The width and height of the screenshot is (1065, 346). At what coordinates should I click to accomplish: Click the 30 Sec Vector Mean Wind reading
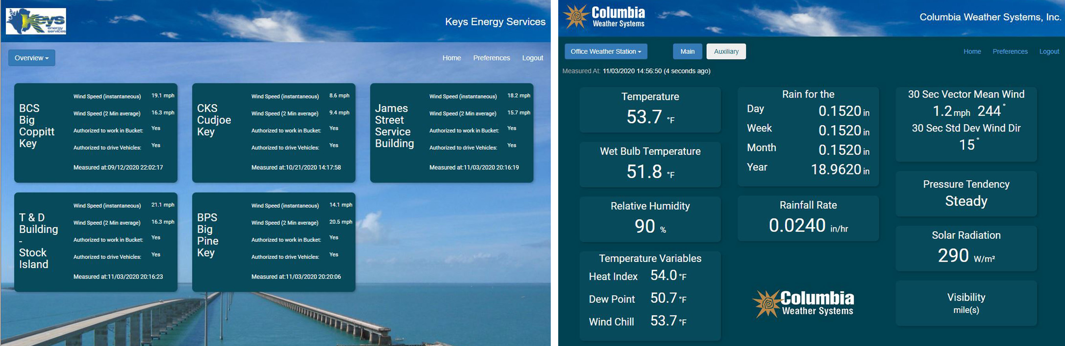pyautogui.click(x=969, y=111)
